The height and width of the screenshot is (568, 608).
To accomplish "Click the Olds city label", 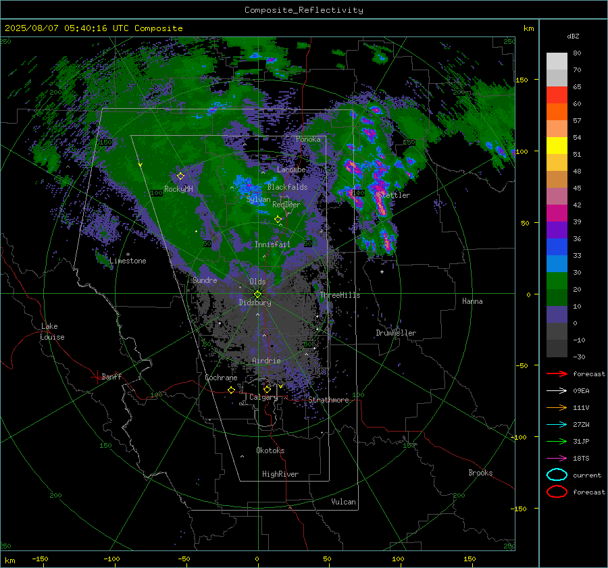I will [257, 282].
